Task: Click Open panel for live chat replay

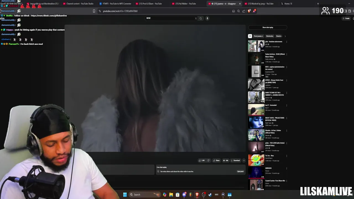Action: pos(240,171)
